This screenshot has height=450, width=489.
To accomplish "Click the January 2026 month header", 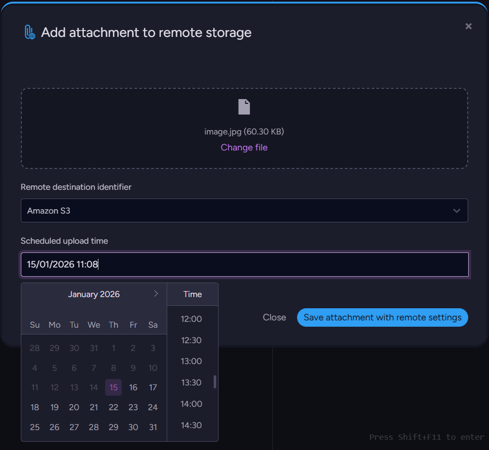I will [94, 294].
